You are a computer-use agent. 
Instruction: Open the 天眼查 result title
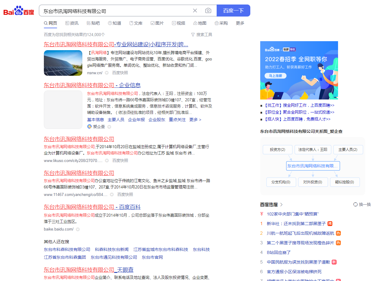[89, 270]
